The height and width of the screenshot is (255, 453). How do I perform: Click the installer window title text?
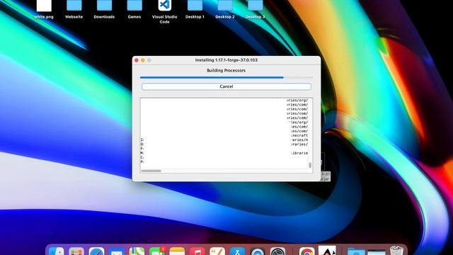226,60
